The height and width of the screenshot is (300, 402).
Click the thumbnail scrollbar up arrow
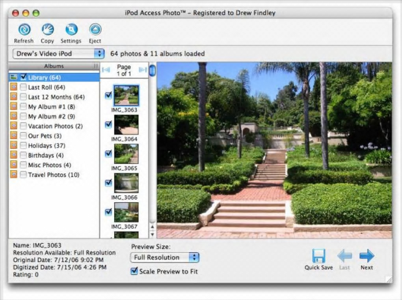153,227
